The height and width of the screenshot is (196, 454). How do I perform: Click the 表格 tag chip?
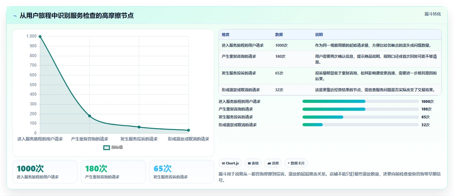pos(253,163)
